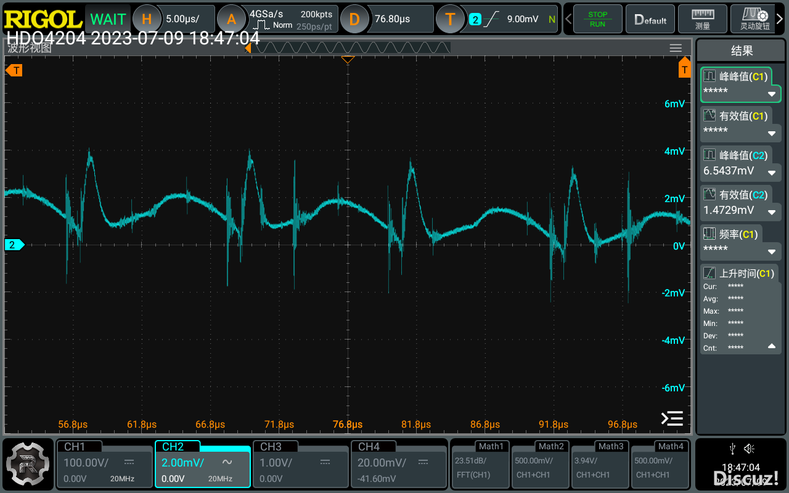Click the trigger source channel 2 badge
Screen dimensions: 789x493
[475, 19]
